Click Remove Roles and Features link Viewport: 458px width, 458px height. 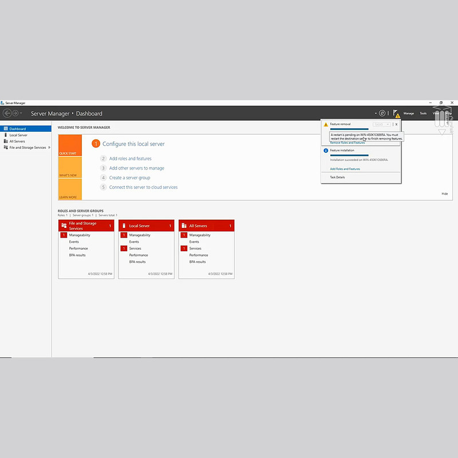point(348,143)
